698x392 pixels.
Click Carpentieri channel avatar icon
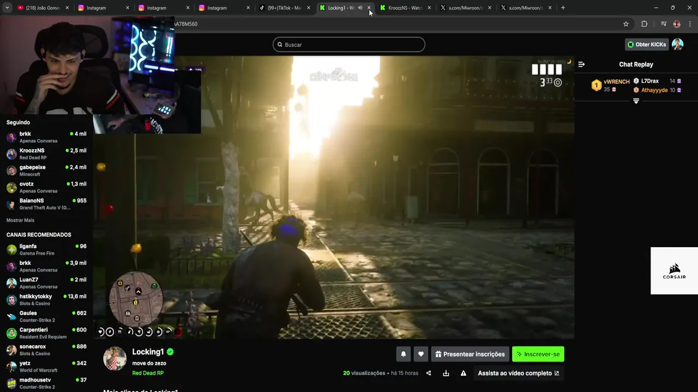click(11, 334)
